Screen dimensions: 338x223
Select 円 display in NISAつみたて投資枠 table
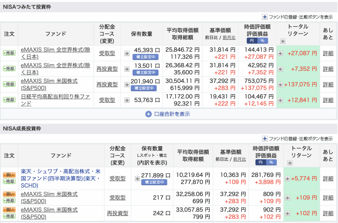point(252,41)
